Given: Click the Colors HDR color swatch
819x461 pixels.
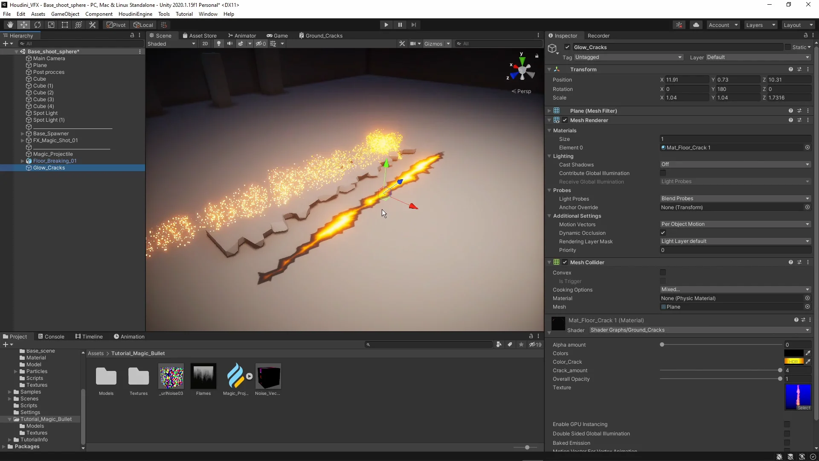Looking at the screenshot, I should pos(794,353).
